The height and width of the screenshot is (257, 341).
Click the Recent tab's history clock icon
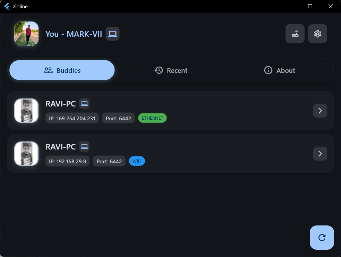point(159,70)
